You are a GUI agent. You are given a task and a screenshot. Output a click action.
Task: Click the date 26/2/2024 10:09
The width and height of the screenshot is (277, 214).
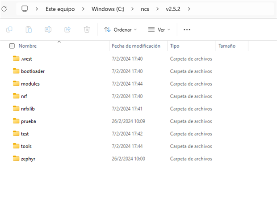pos(128,121)
